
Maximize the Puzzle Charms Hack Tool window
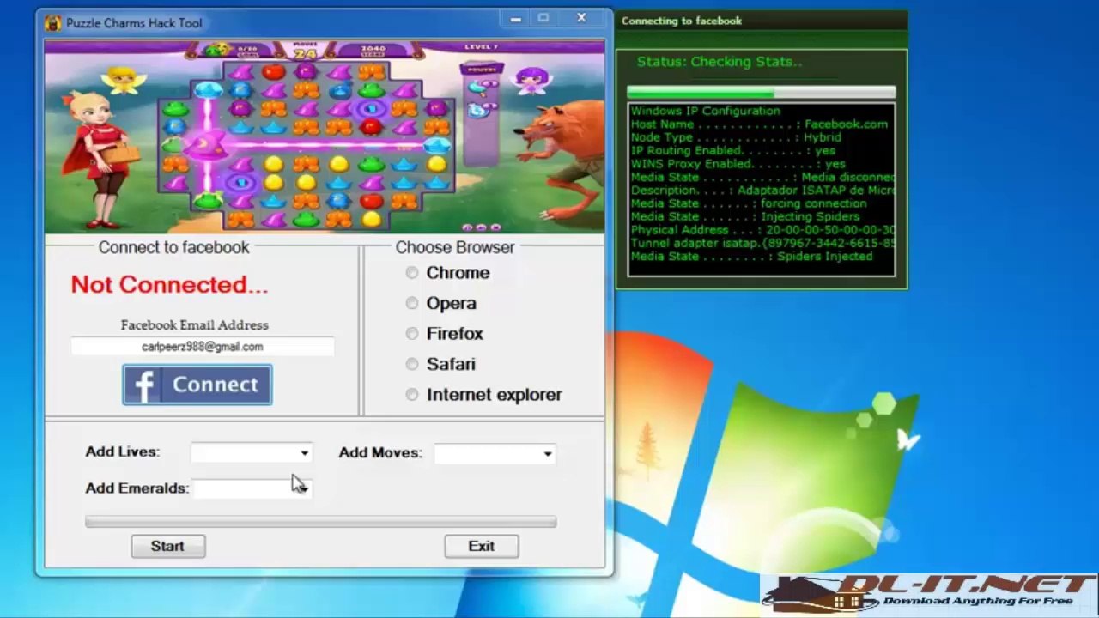(543, 18)
